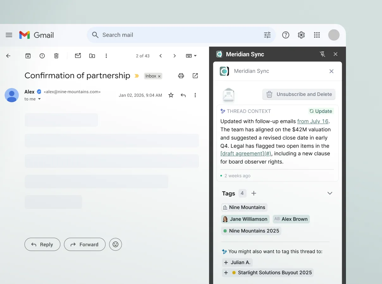Click Alex's sender avatar
The height and width of the screenshot is (284, 382).
pyautogui.click(x=12, y=95)
